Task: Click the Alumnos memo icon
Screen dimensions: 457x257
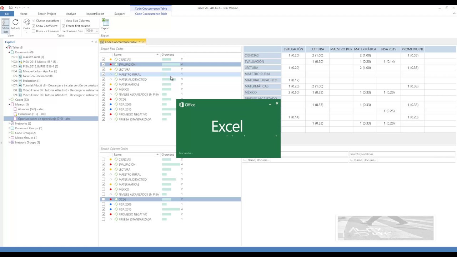Action: (x=15, y=109)
